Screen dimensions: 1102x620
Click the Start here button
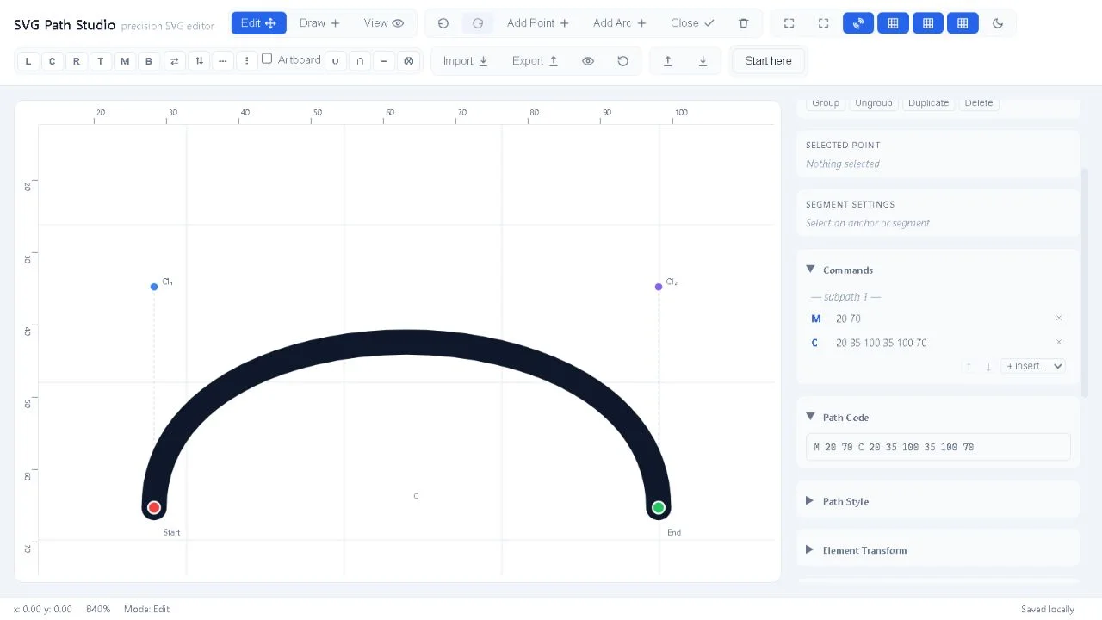[768, 61]
